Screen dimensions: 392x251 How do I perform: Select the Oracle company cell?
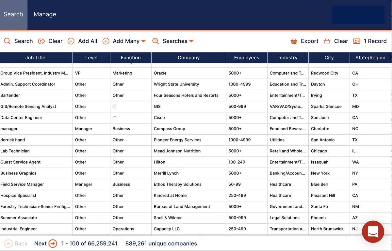pos(189,73)
